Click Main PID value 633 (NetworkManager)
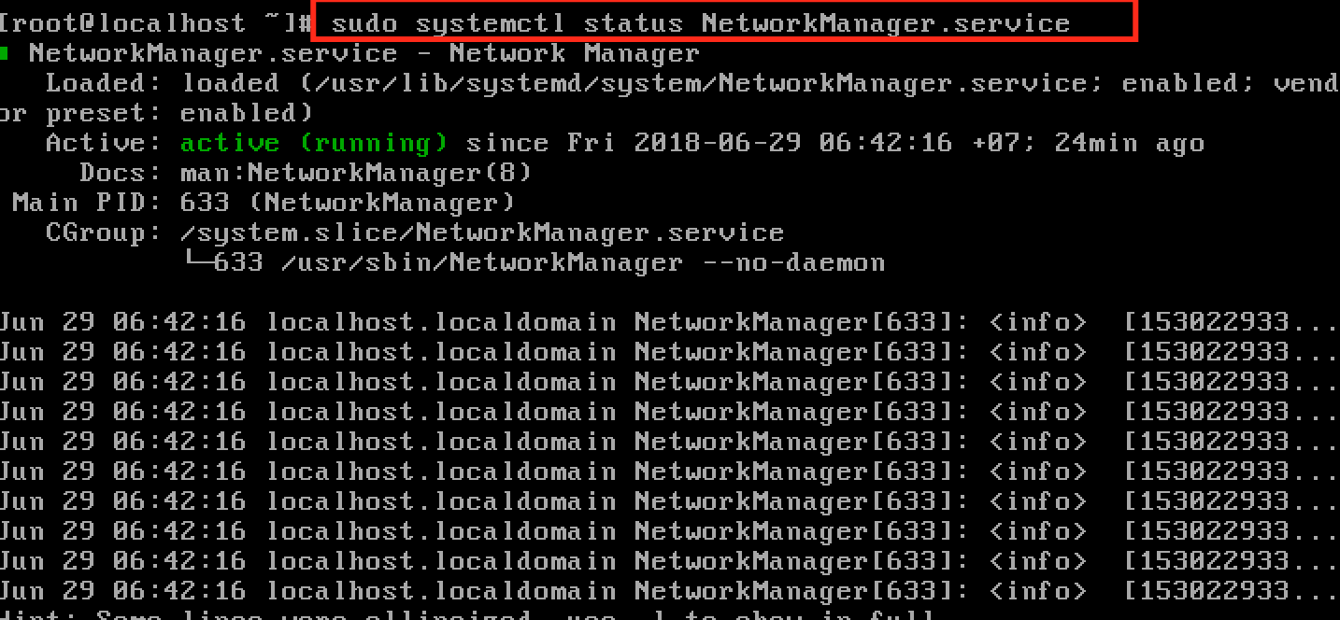This screenshot has height=620, width=1340. click(348, 204)
